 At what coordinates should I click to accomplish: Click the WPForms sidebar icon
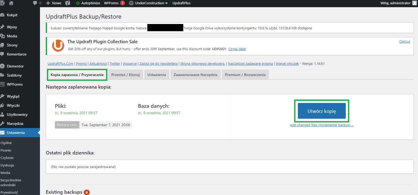click(2, 84)
